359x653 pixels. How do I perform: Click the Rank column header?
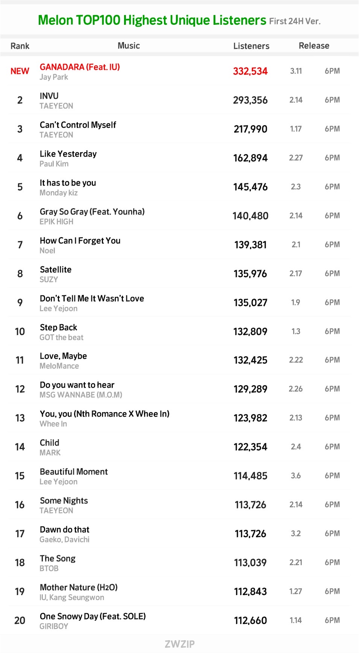click(20, 46)
